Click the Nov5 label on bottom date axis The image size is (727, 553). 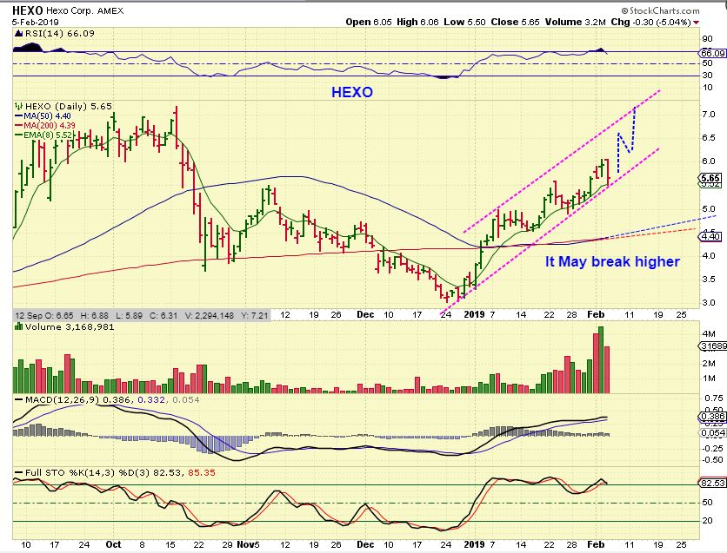click(x=248, y=544)
